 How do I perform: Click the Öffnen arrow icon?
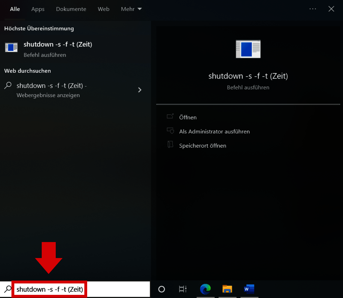(x=171, y=116)
